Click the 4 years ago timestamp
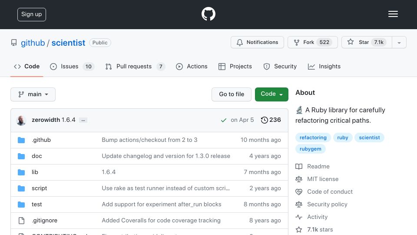 [265, 156]
